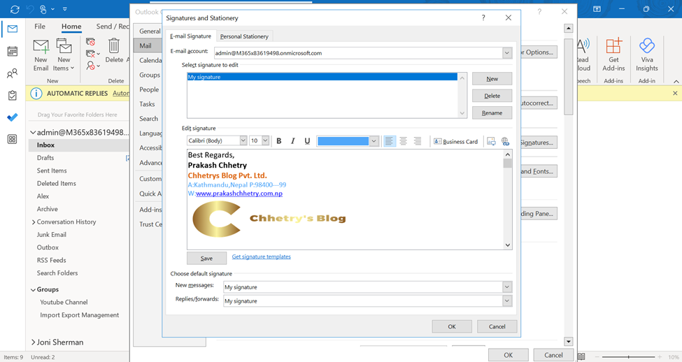Dismiss the Automatic Replies info bar
Viewport: 682px width, 362px height.
tap(675, 93)
